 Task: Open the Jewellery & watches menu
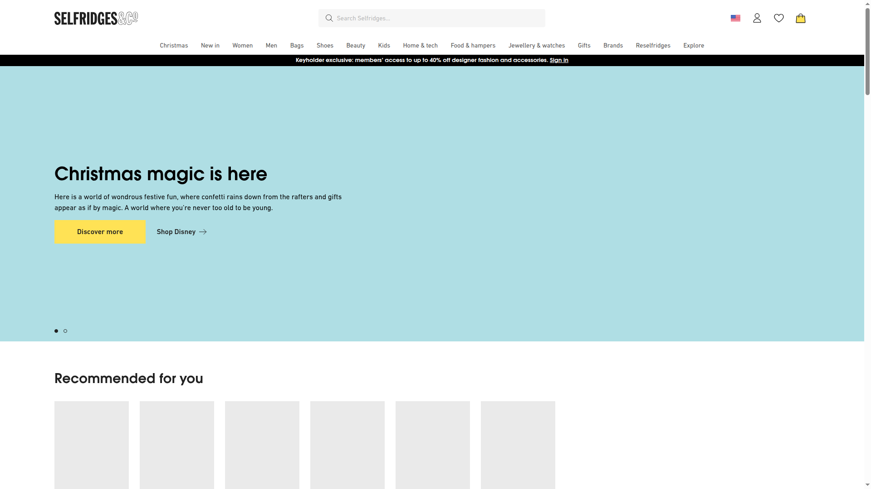[537, 45]
